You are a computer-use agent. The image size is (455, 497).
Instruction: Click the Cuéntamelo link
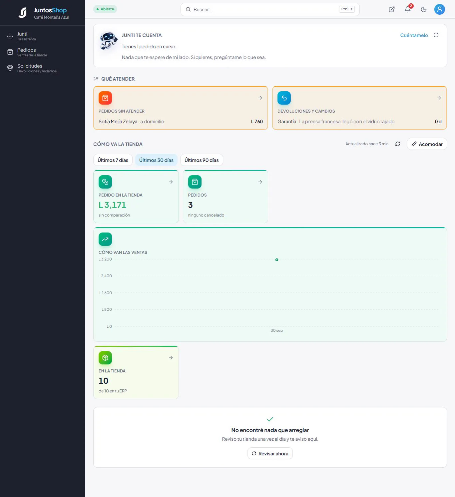point(414,35)
